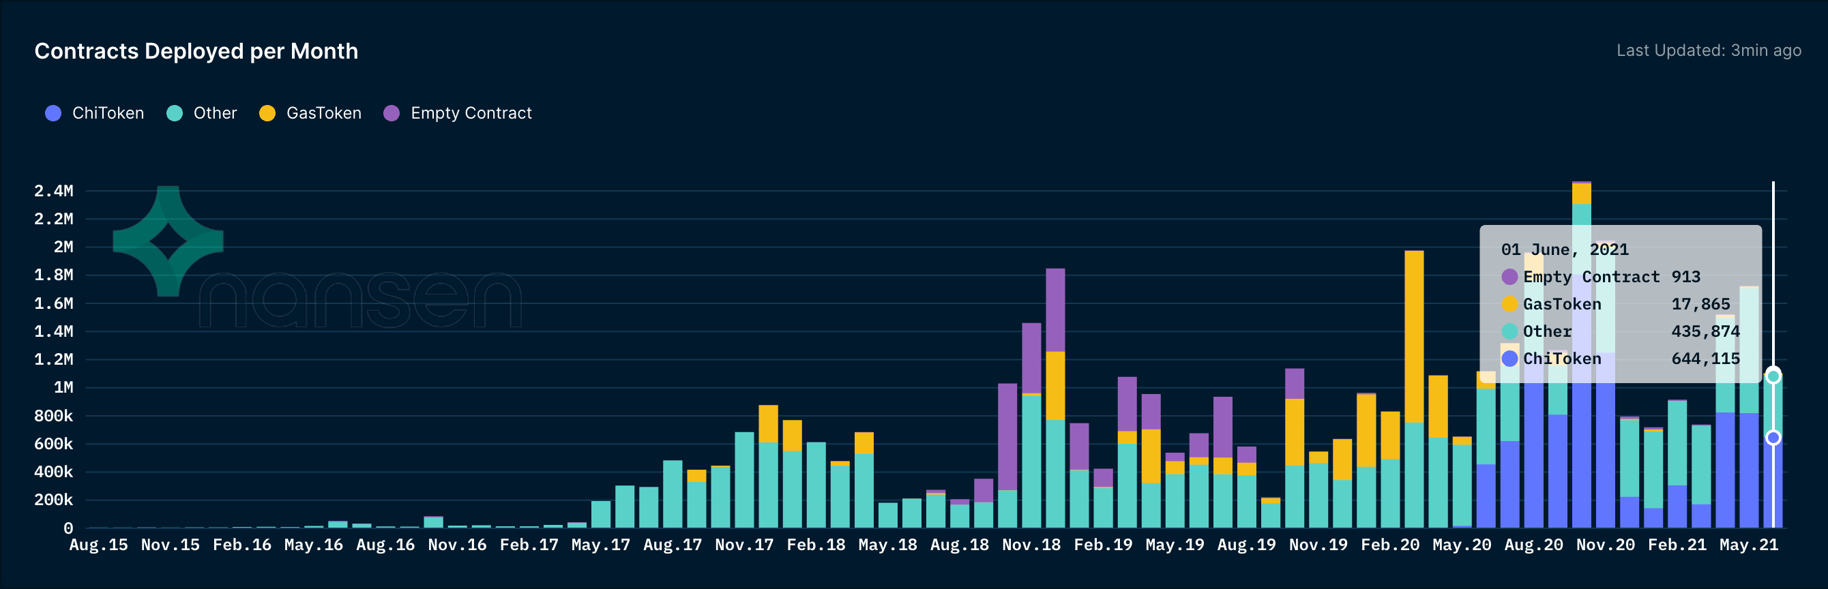Click the "Aug.18" x-axis label
This screenshot has height=589, width=1828.
click(x=960, y=545)
